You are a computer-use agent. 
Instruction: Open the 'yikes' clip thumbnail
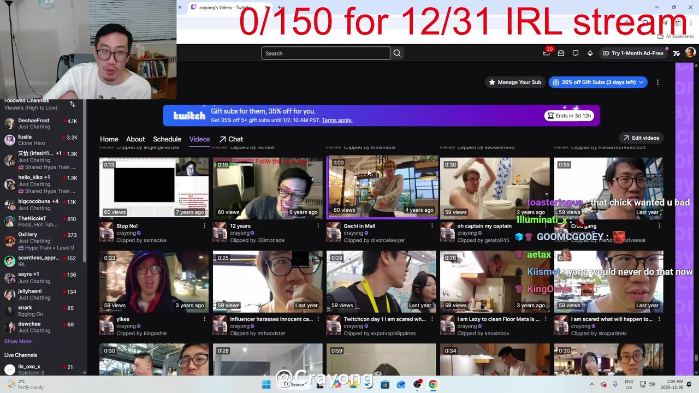pyautogui.click(x=154, y=281)
